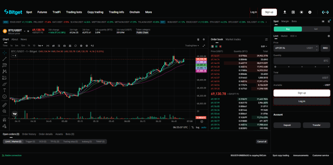Click the BBO button
The image size is (333, 165).
click(325, 48)
